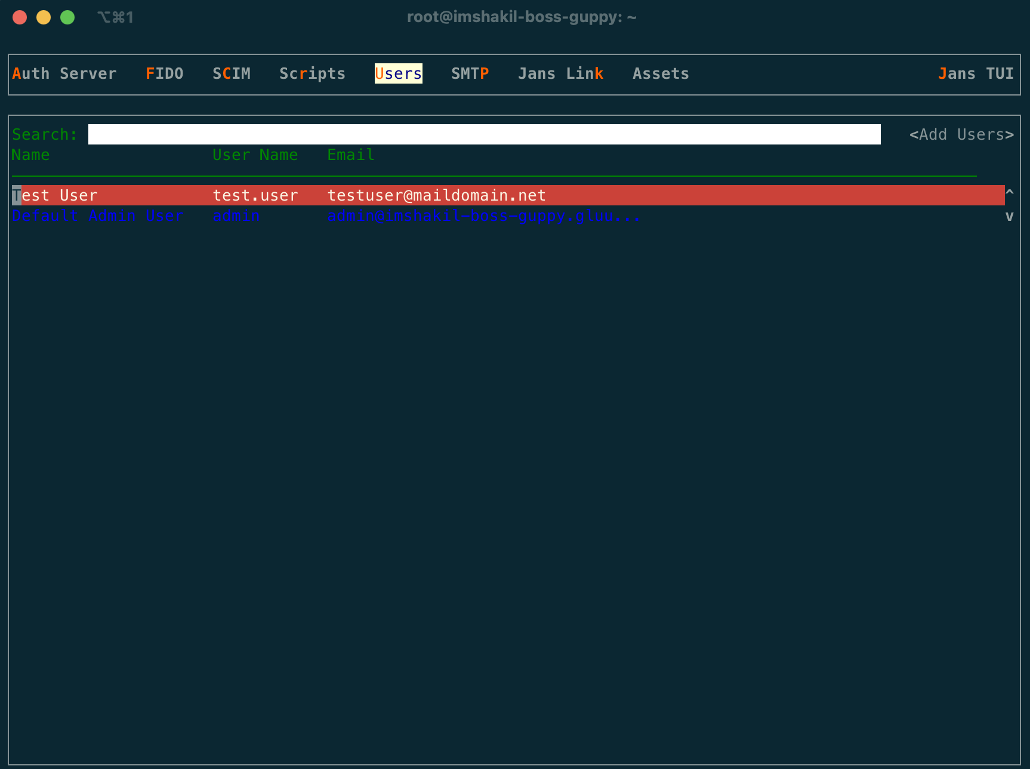Switch to the SCIM tab
1030x769 pixels.
pyautogui.click(x=232, y=73)
